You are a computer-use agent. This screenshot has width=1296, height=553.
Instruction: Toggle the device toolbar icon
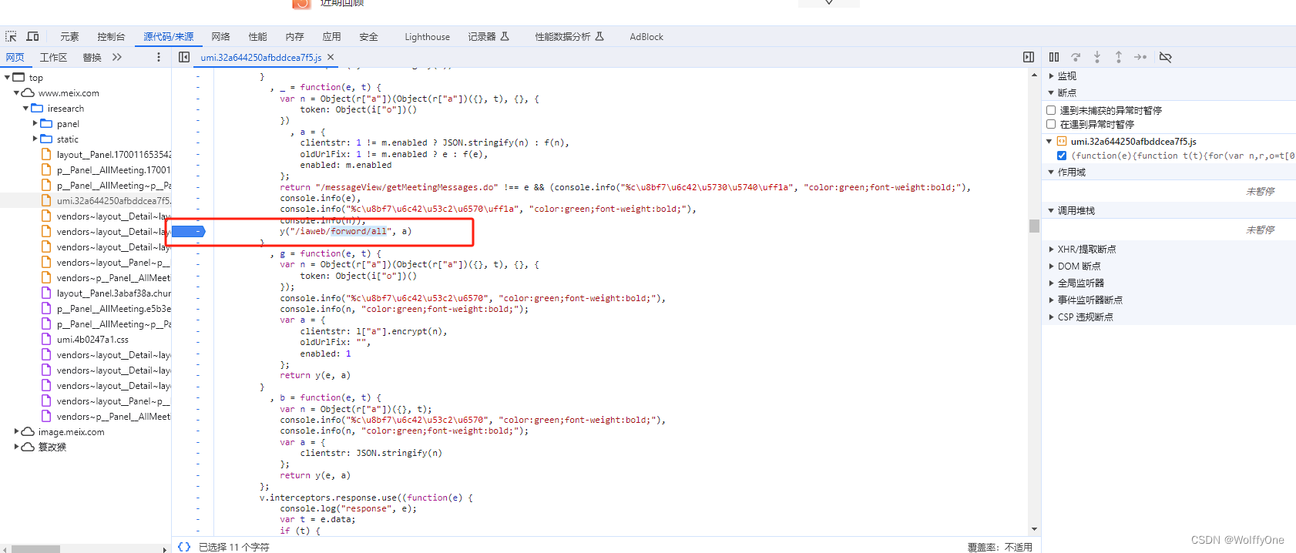click(x=32, y=36)
